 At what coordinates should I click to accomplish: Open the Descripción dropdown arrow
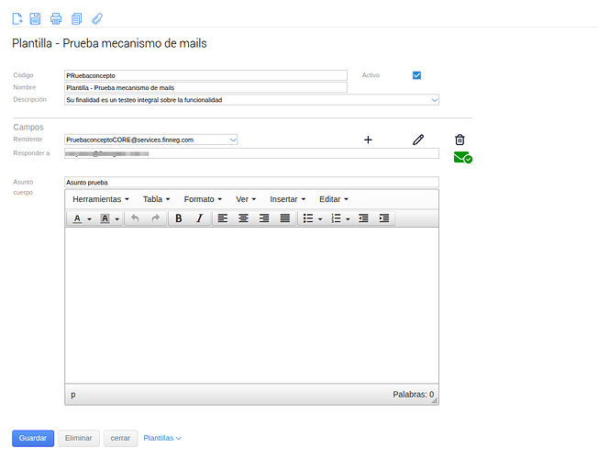click(434, 99)
